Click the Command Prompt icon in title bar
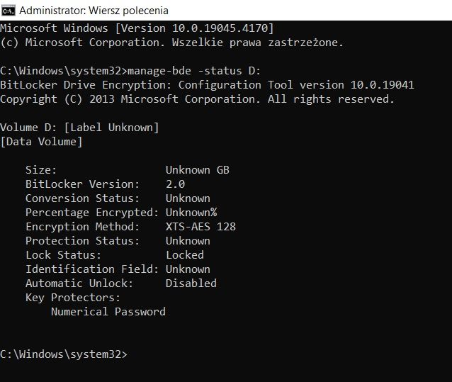The width and height of the screenshot is (452, 382). [x=8, y=11]
